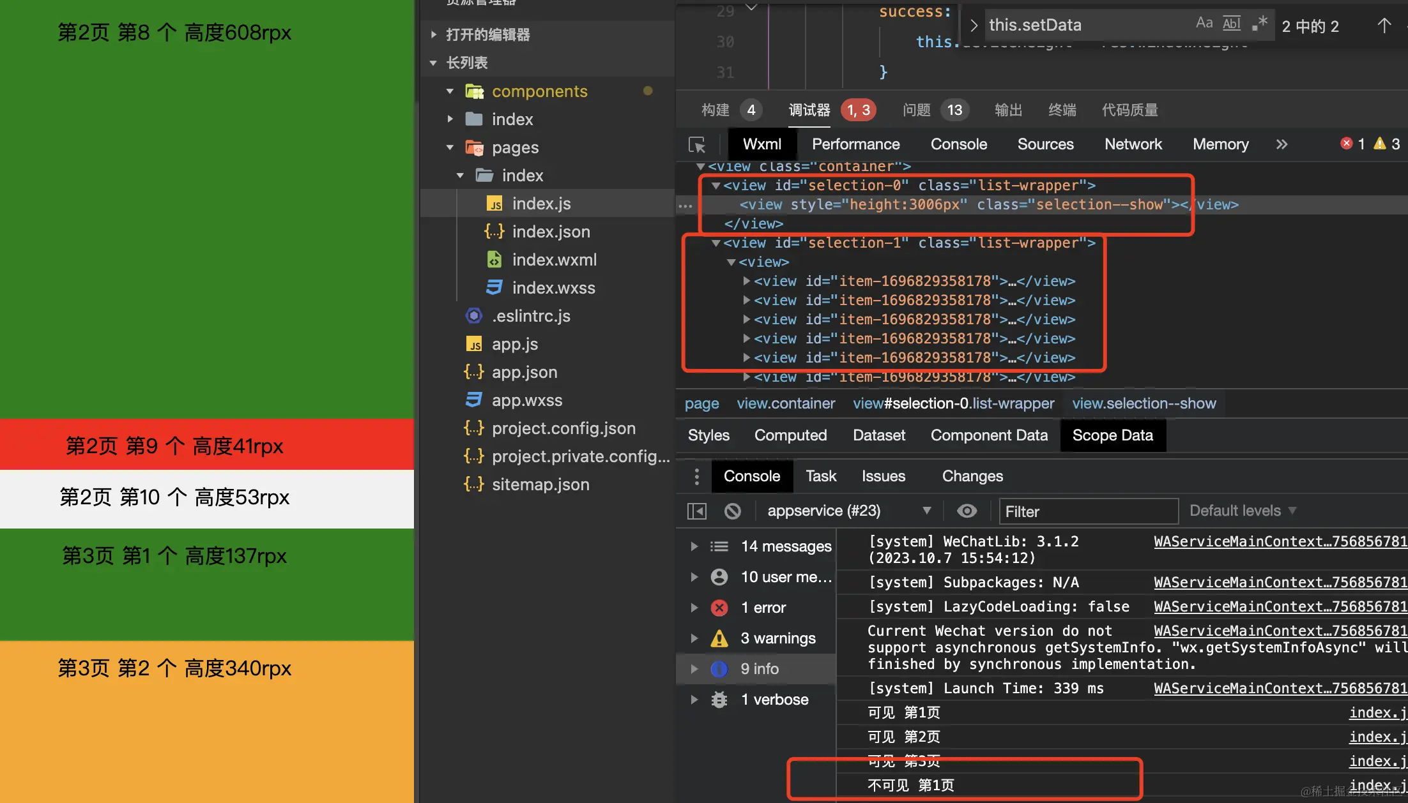Switch to the Network tab

(1133, 144)
